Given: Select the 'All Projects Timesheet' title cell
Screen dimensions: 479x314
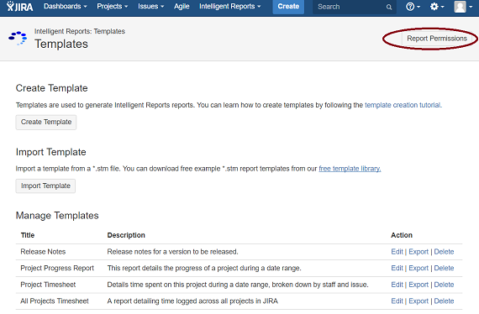Looking at the screenshot, I should 55,301.
